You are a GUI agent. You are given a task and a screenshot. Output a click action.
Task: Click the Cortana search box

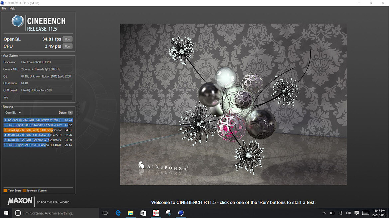point(56,213)
